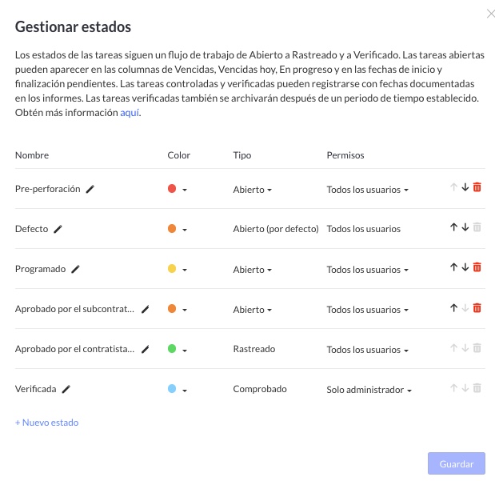
Task: Add a new status with + Nuevo estado
Action: pos(46,423)
